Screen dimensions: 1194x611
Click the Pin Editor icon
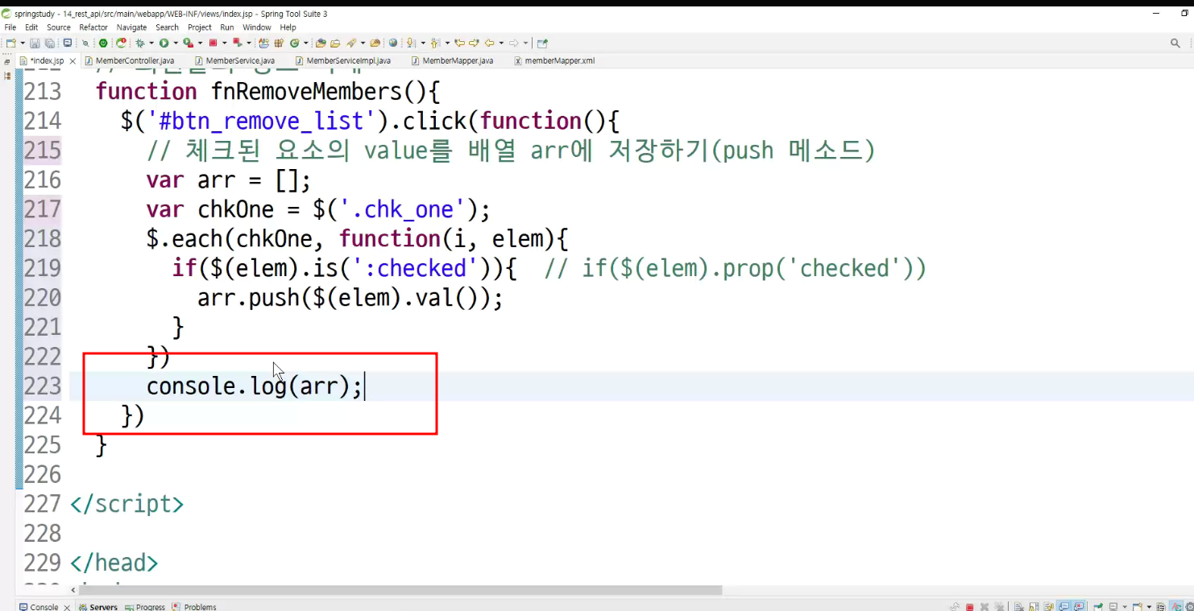[x=541, y=43]
